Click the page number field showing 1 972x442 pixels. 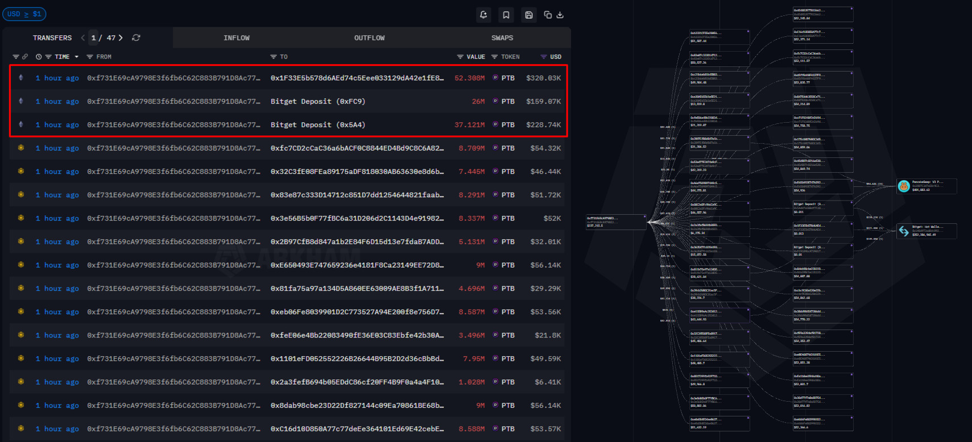pyautogui.click(x=94, y=38)
